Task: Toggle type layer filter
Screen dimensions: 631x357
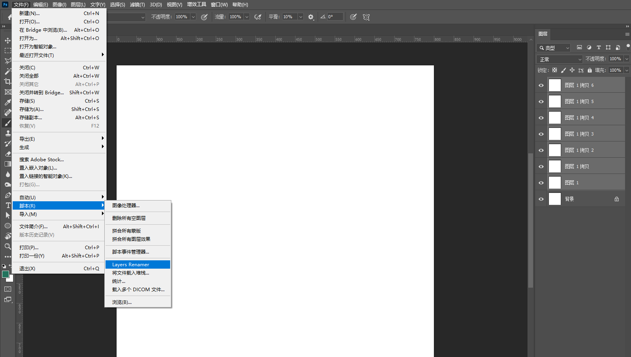Action: coord(598,48)
